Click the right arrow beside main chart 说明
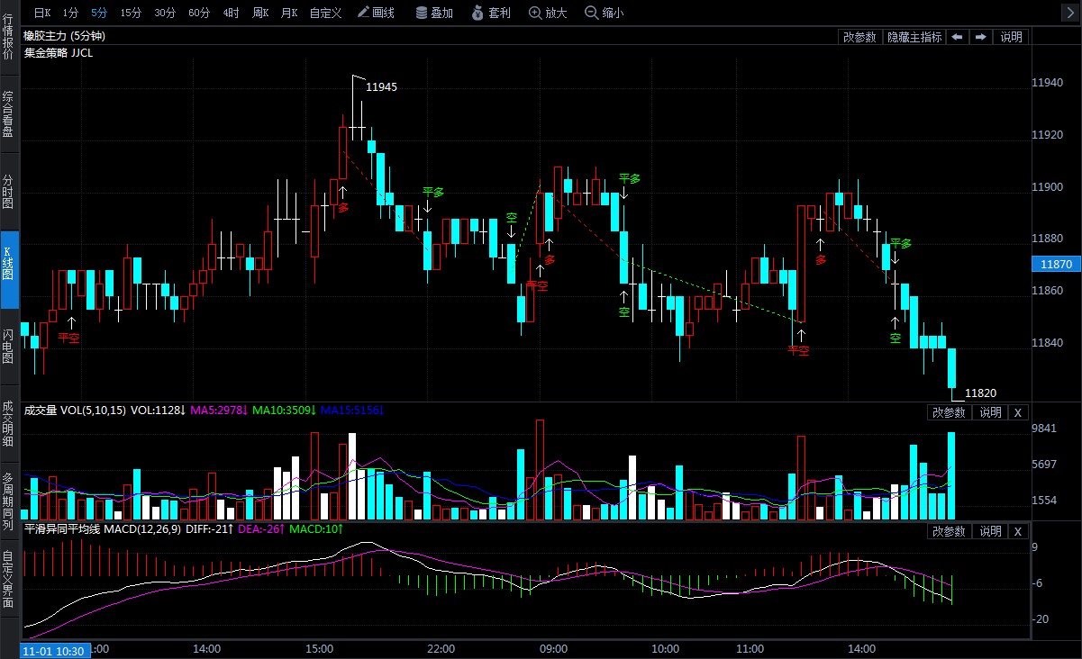The image size is (1082, 659). click(980, 37)
